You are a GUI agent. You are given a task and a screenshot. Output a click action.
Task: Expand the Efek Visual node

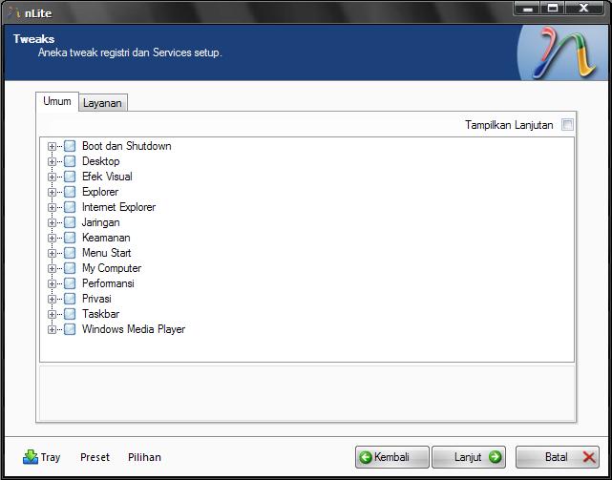(x=52, y=177)
